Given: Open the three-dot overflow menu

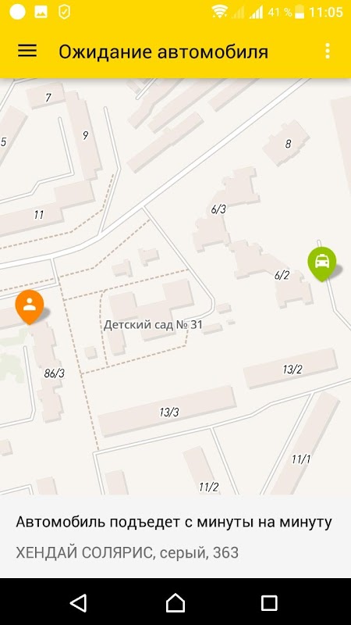Looking at the screenshot, I should (327, 51).
